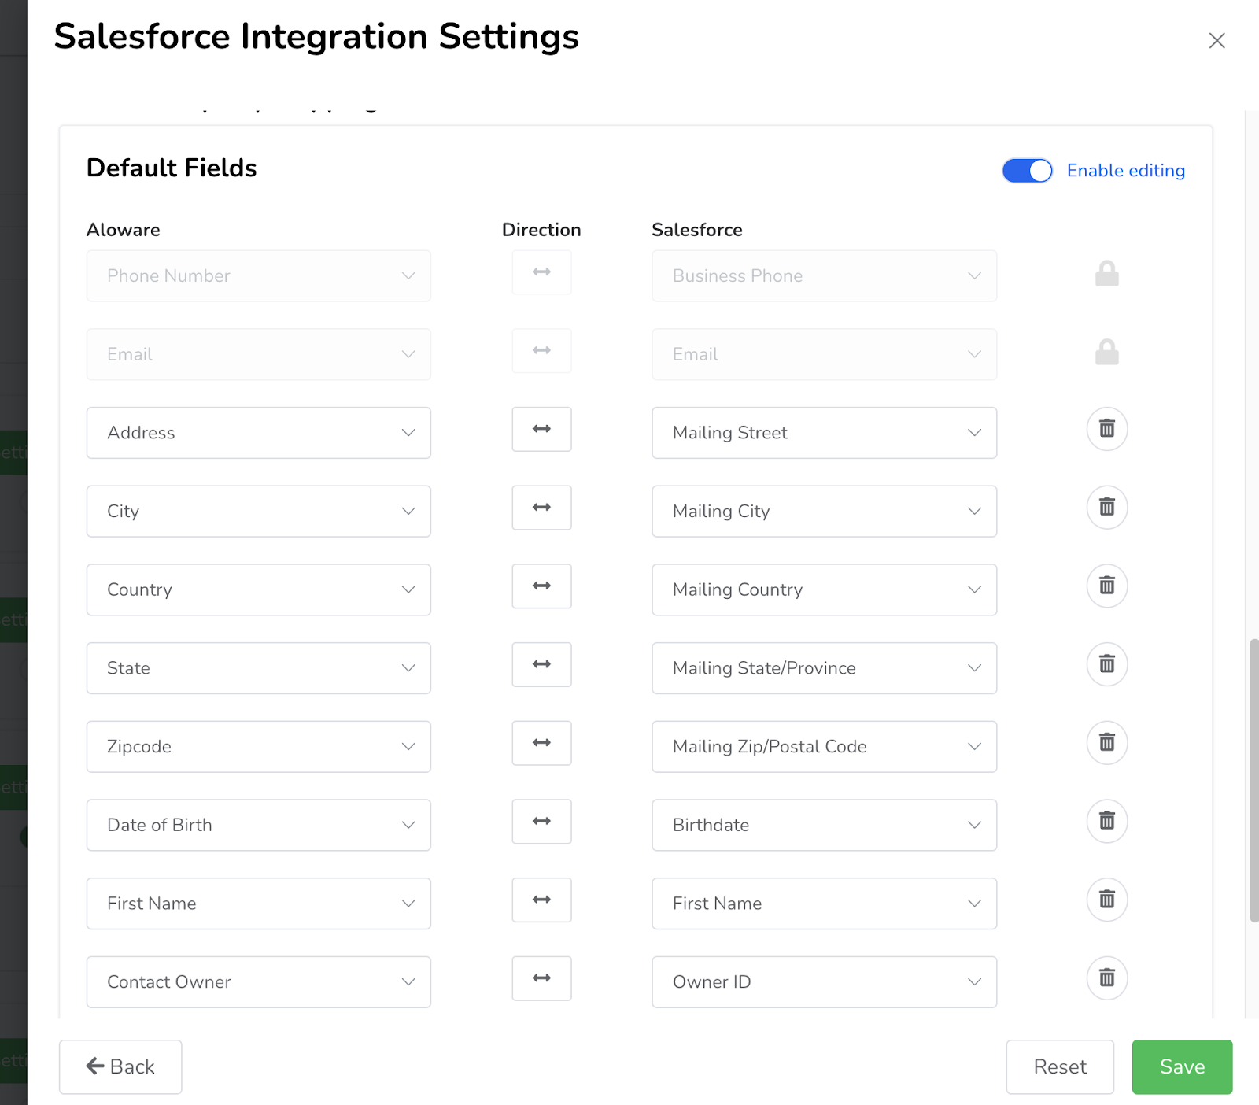Click the Enable editing label

click(x=1126, y=171)
